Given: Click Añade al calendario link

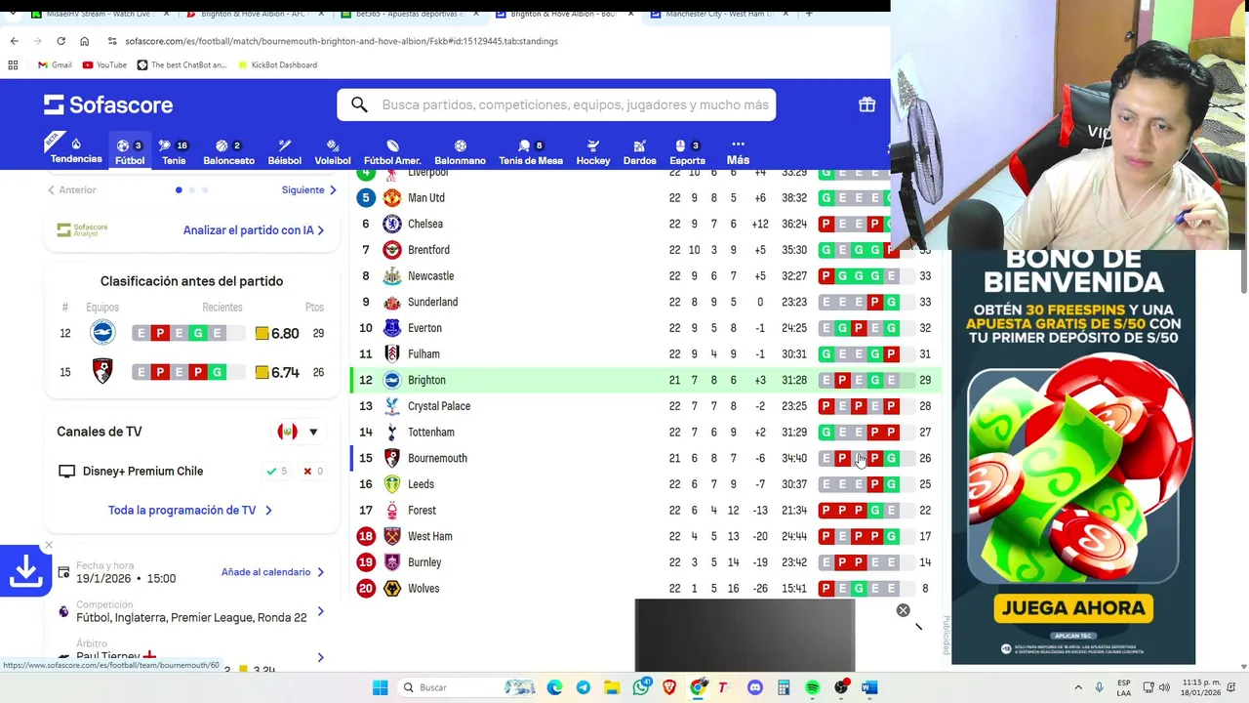Looking at the screenshot, I should (x=272, y=572).
